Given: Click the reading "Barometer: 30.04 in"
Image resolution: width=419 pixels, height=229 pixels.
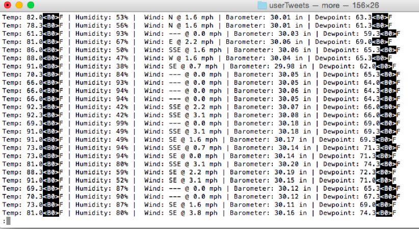Looking at the screenshot, I should pos(264,58).
